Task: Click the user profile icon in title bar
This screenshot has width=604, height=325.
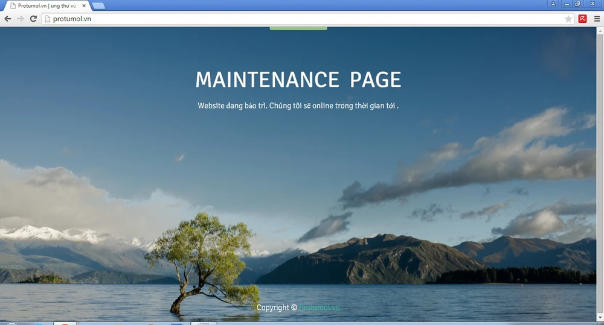Action: coord(553,4)
